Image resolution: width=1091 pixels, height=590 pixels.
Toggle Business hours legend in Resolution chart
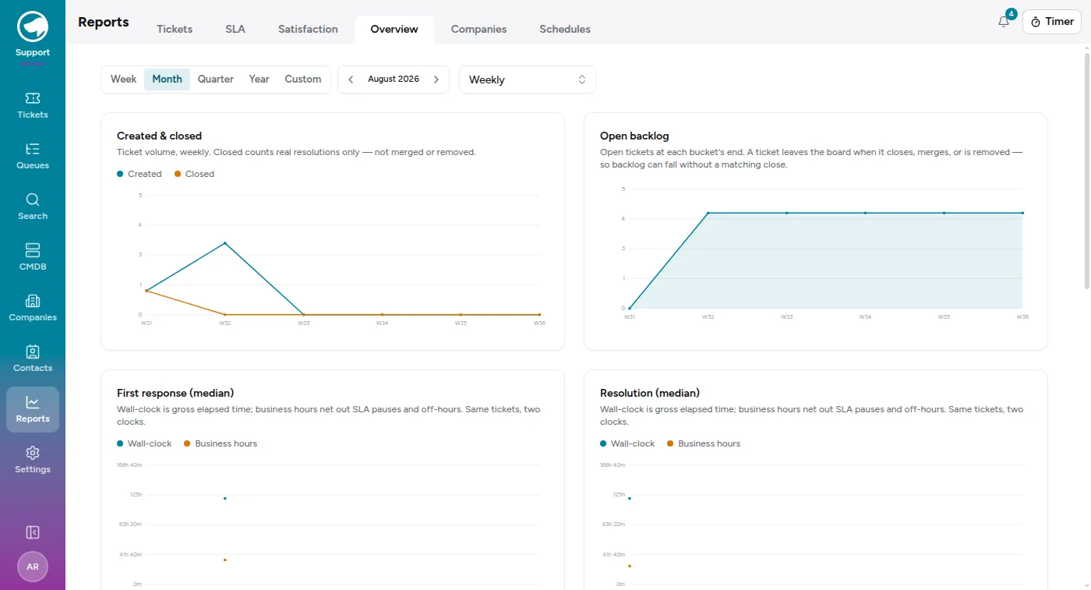click(x=704, y=443)
